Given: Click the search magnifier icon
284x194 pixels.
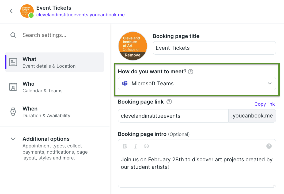Looking at the screenshot, I should coord(13,35).
